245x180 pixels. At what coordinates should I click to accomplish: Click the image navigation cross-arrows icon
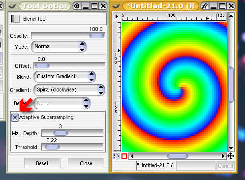click(231, 156)
